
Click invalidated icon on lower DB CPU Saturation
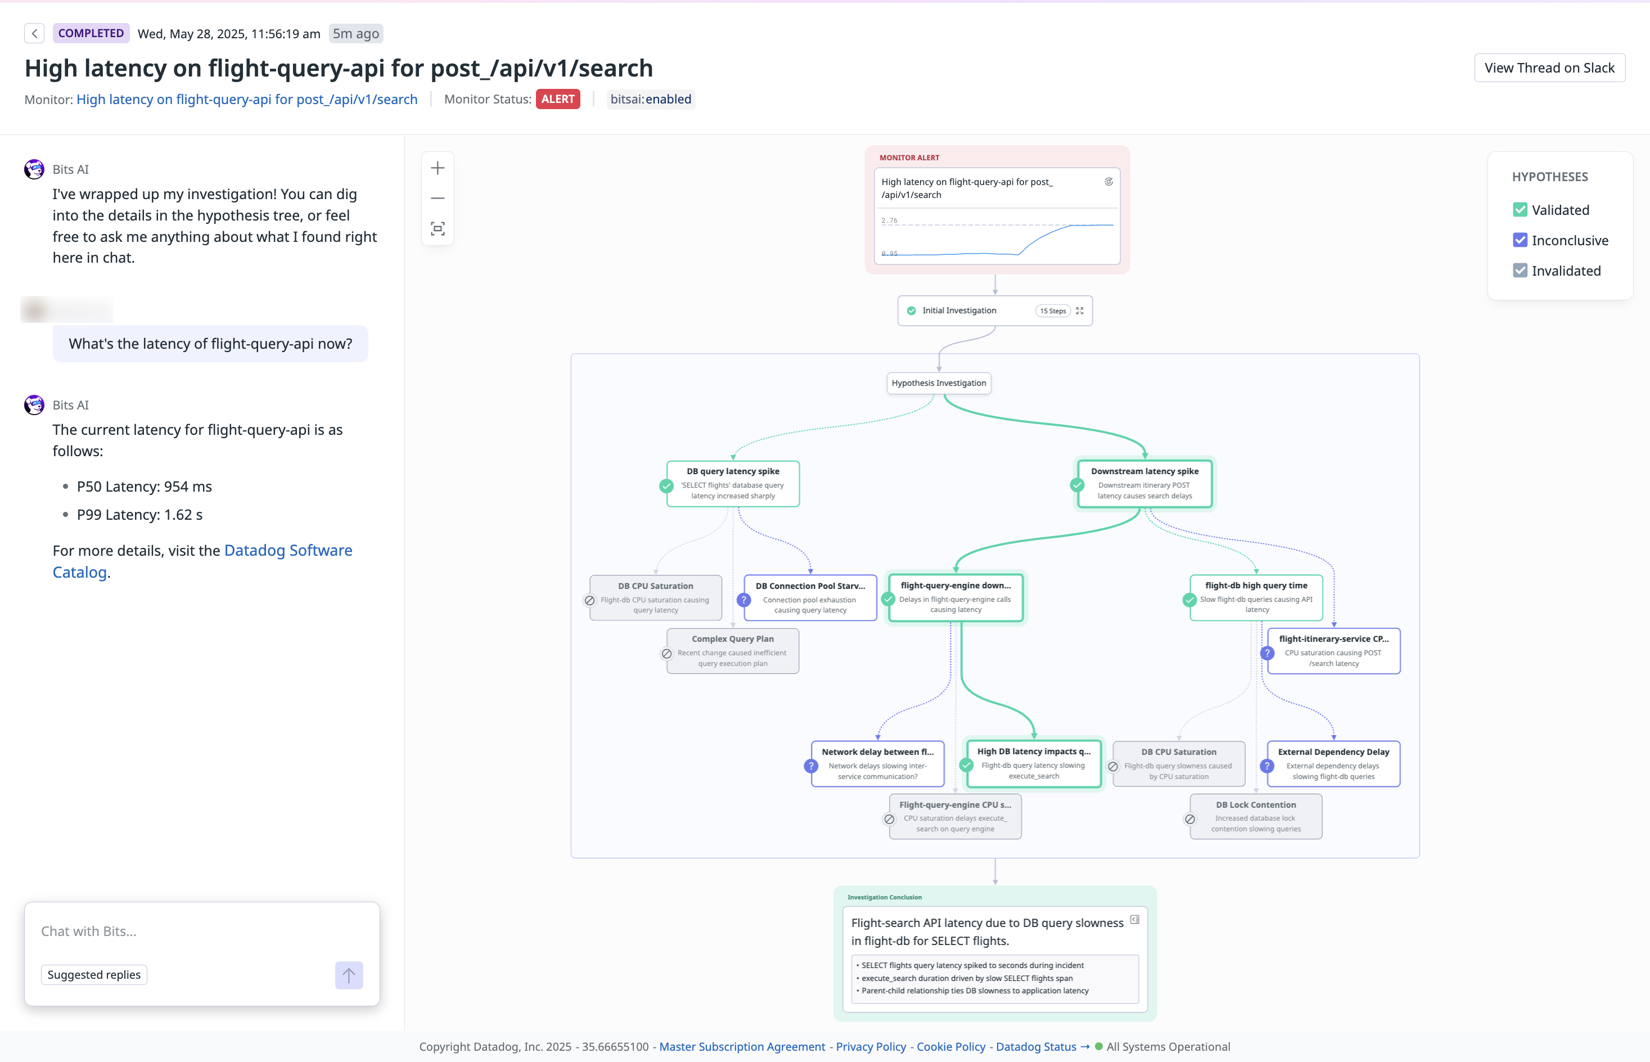(1113, 767)
